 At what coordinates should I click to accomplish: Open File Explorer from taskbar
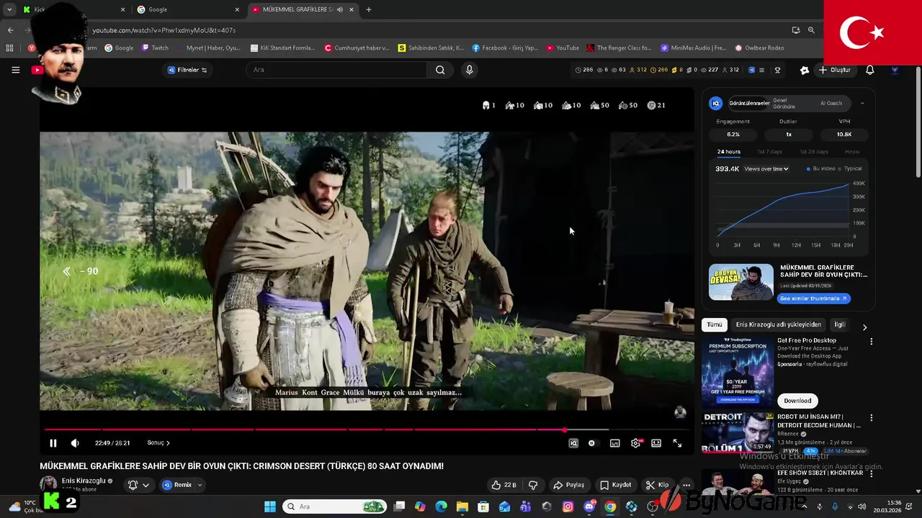point(462,506)
